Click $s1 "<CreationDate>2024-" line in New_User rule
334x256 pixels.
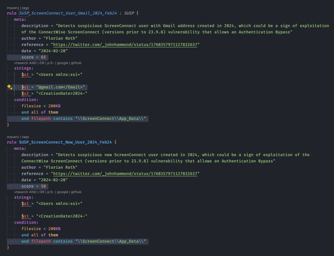55,216
